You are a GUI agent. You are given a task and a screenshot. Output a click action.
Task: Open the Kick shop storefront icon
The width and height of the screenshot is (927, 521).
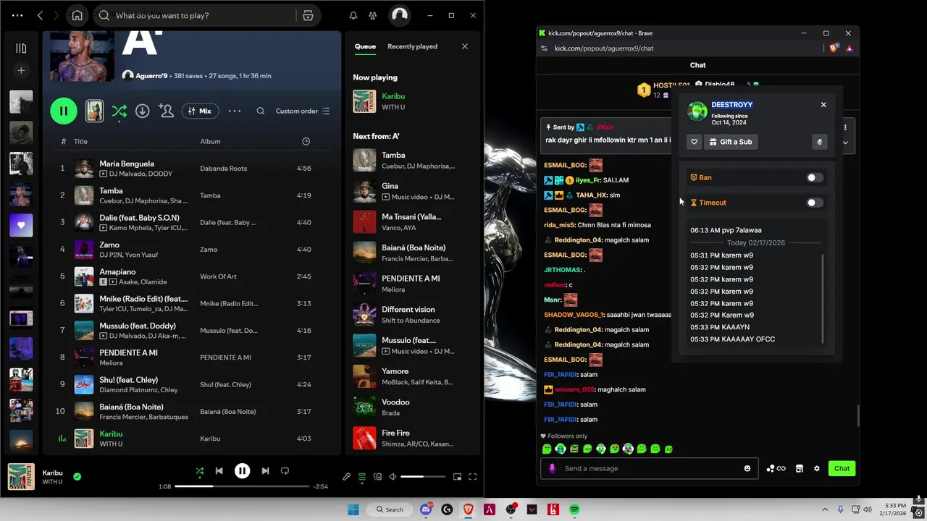pos(800,468)
